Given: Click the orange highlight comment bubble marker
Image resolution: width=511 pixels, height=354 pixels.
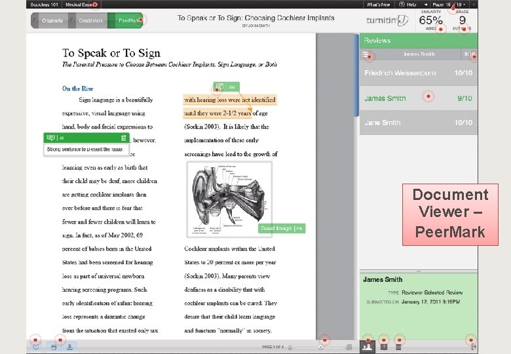Looking at the screenshot, I should point(219,87).
